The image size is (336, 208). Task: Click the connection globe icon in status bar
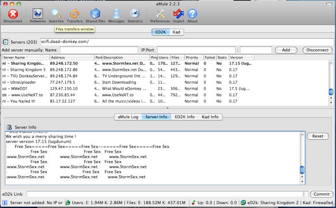243,203
